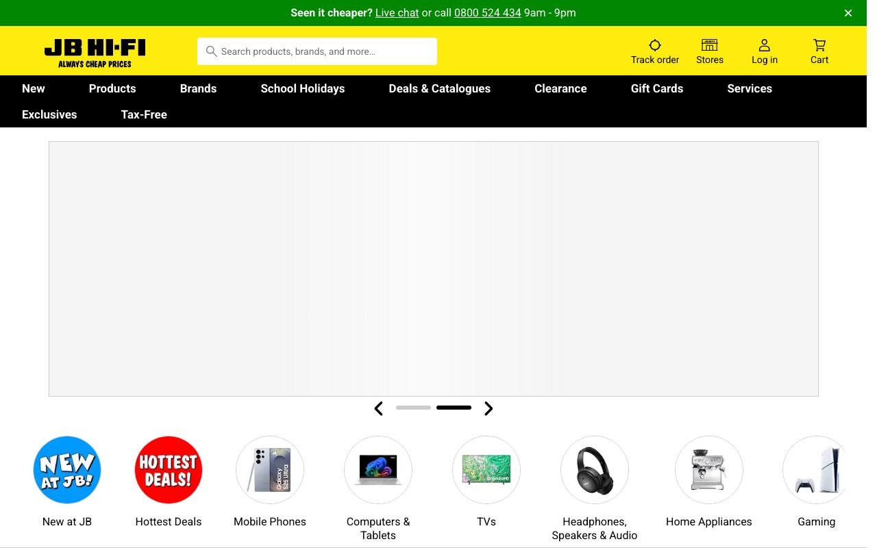Click the Mobile Phones label
Viewport: 877px width, 548px height.
tap(270, 522)
